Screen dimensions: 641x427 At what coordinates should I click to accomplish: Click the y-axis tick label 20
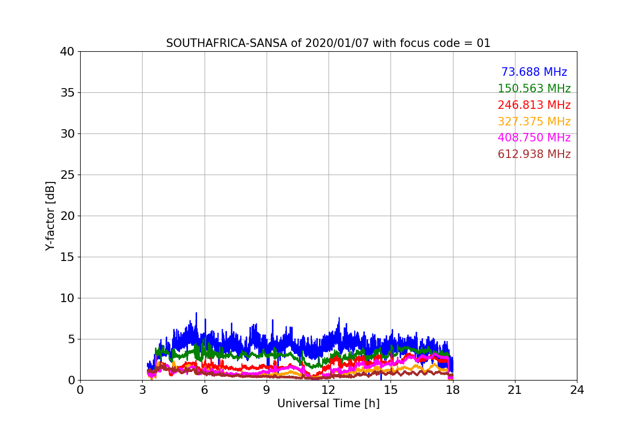click(67, 216)
